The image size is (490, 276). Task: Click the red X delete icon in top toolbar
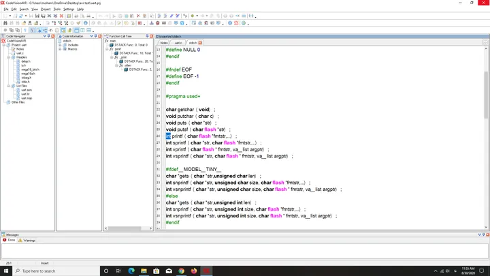(138, 16)
